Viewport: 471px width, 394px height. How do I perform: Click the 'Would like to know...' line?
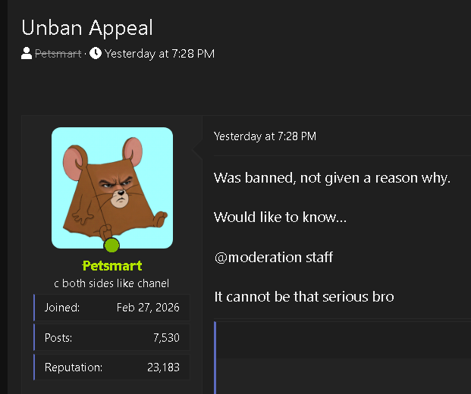pyautogui.click(x=280, y=217)
